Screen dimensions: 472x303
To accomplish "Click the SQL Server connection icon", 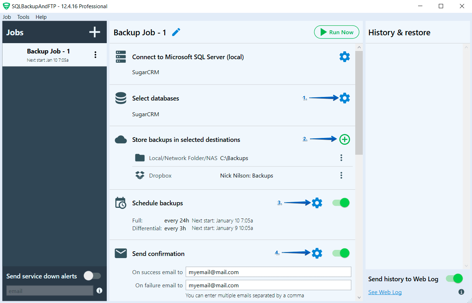I will coord(121,57).
